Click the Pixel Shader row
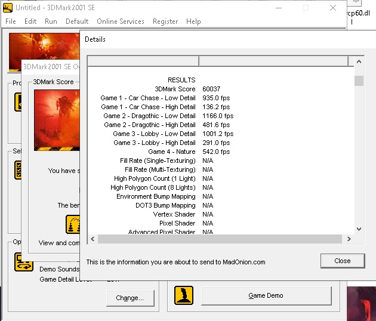 point(186,223)
